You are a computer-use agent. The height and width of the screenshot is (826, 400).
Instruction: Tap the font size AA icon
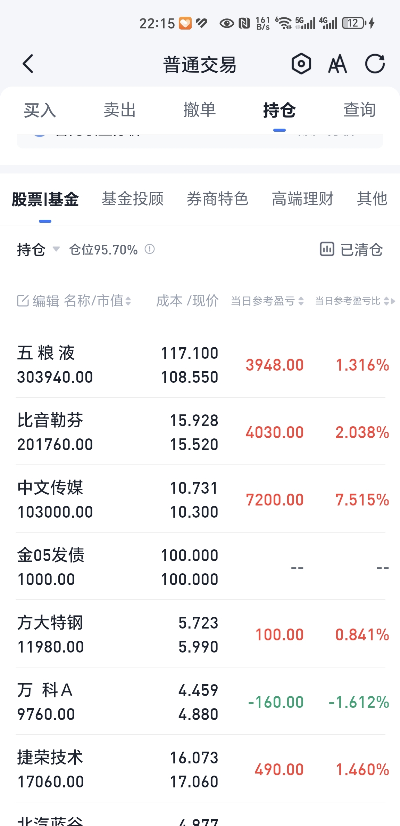(337, 64)
